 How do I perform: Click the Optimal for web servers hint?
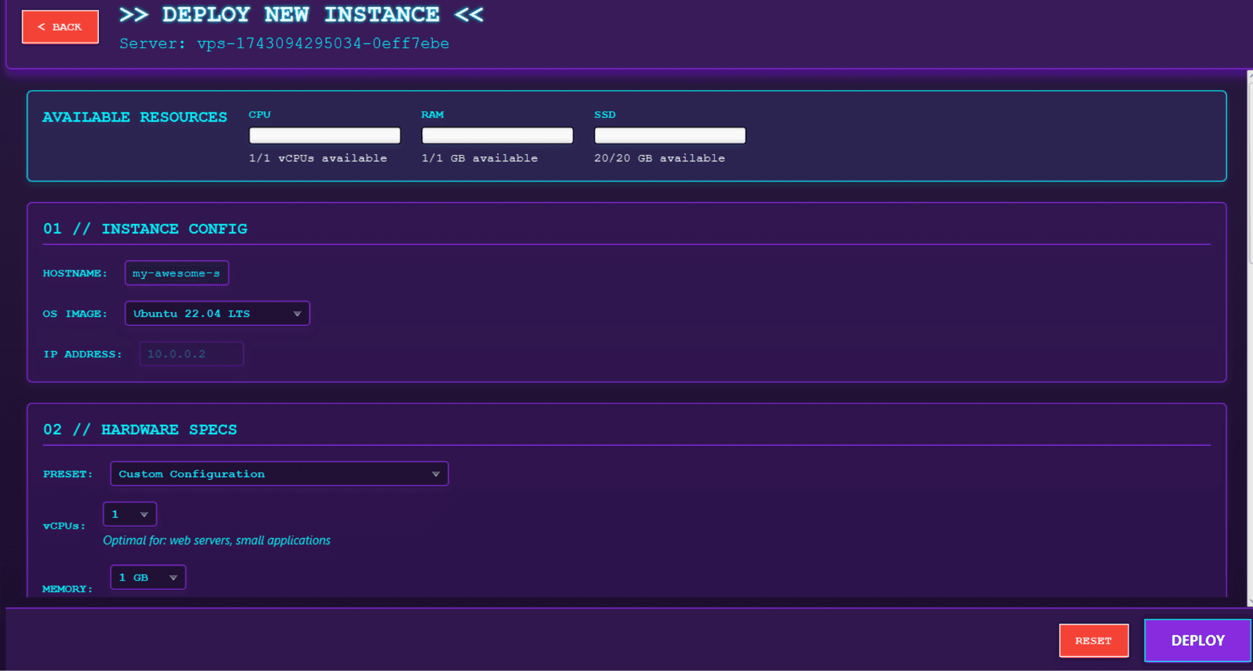coord(216,541)
